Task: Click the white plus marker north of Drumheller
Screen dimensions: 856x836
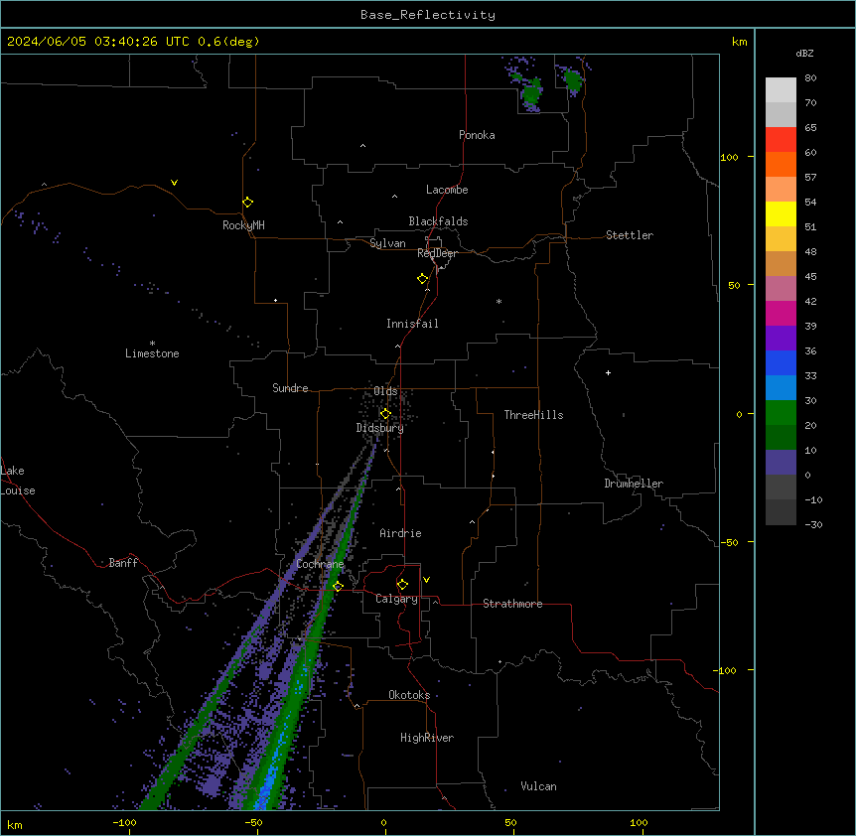Action: pyautogui.click(x=608, y=372)
